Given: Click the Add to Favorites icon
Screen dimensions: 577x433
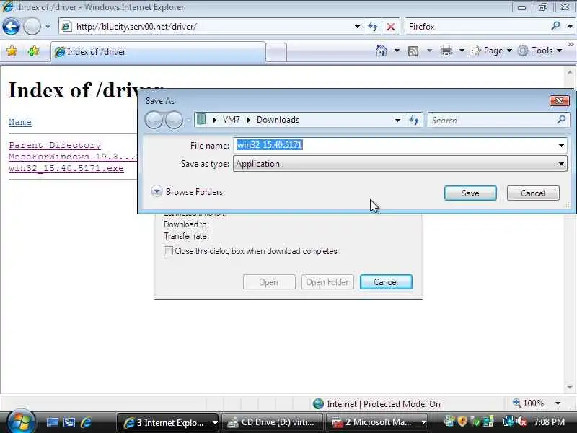Looking at the screenshot, I should point(33,51).
